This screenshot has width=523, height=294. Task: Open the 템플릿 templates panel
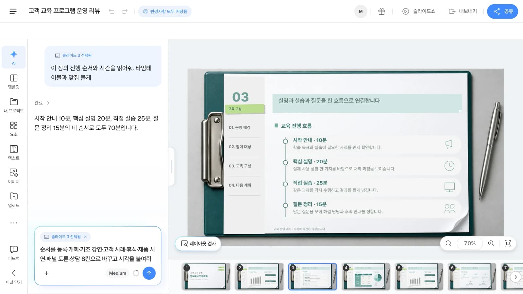[x=14, y=81]
